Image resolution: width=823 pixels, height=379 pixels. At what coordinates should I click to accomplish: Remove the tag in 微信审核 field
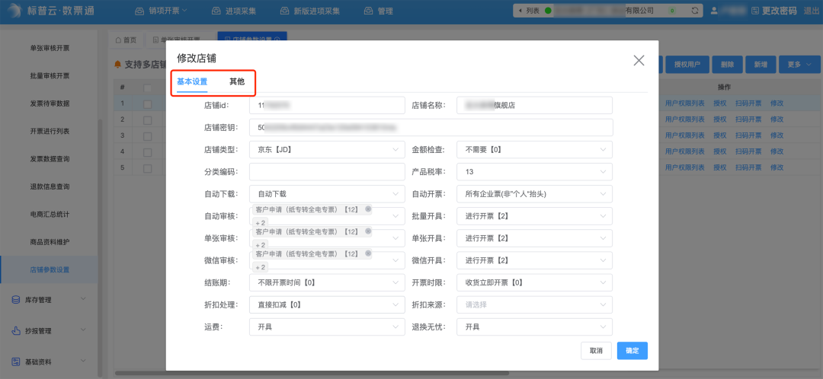click(368, 253)
